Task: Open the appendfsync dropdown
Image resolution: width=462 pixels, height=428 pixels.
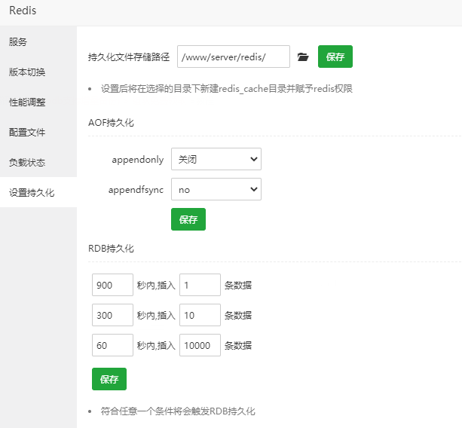Action: coord(216,189)
